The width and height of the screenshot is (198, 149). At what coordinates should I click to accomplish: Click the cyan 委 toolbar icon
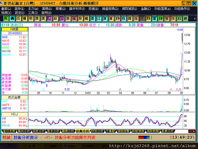point(92,19)
